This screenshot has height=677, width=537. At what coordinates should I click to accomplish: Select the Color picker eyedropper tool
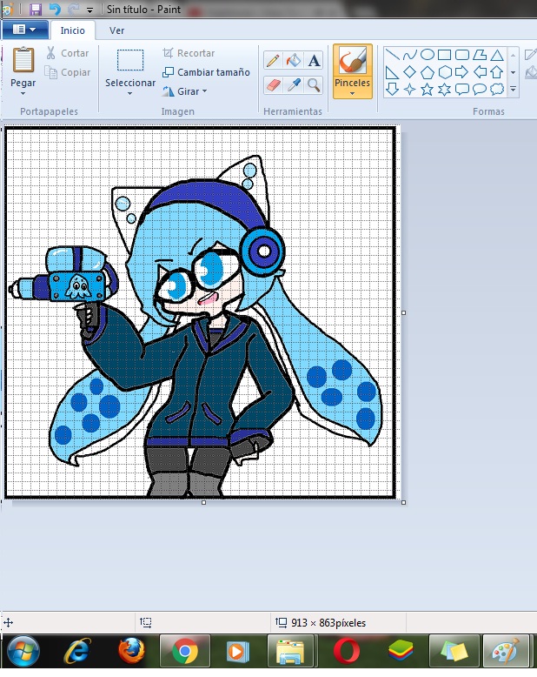tap(294, 85)
